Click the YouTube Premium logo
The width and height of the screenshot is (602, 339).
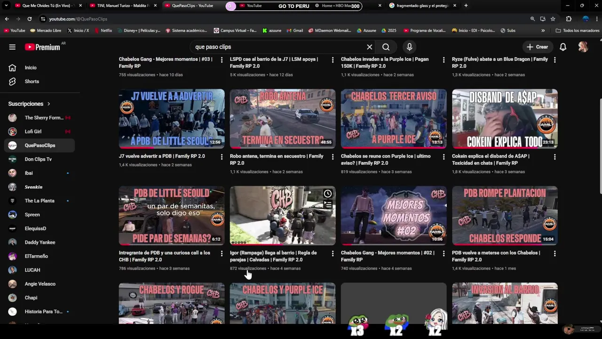tap(42, 47)
